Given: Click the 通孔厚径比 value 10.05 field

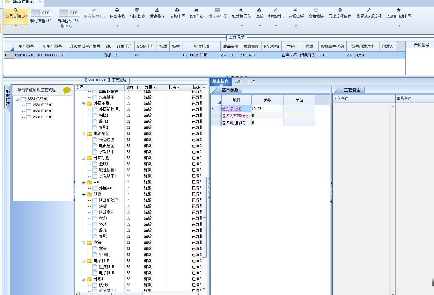Looking at the screenshot, I should coord(267,109).
